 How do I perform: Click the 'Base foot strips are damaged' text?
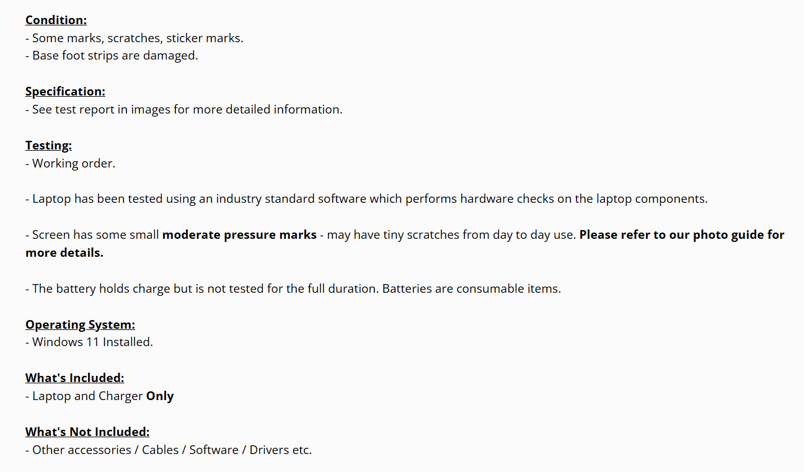click(112, 55)
